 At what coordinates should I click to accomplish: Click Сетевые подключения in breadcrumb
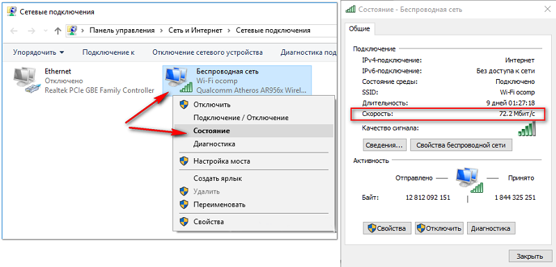click(x=273, y=31)
